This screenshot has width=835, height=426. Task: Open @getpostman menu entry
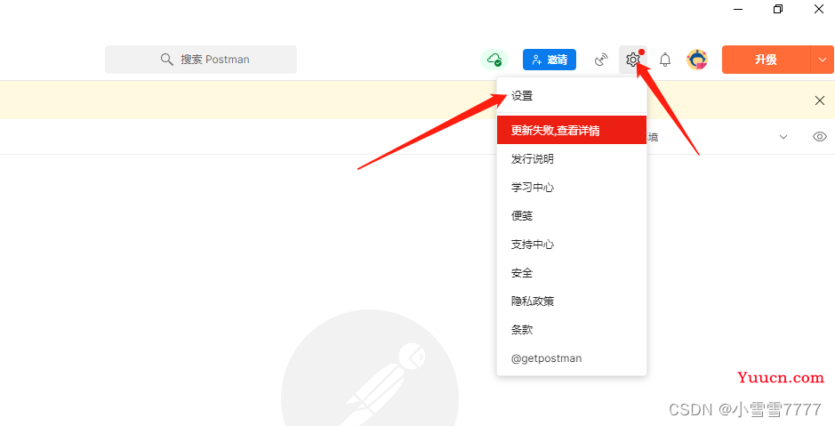(572, 358)
